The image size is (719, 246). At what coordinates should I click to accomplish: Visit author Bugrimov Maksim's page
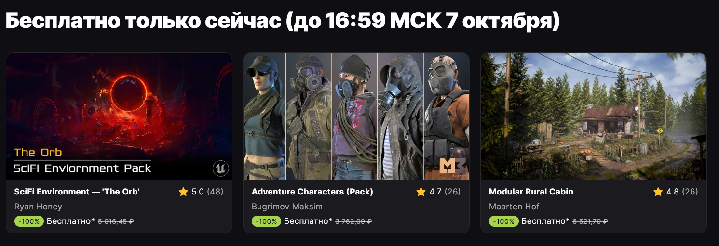pyautogui.click(x=287, y=207)
